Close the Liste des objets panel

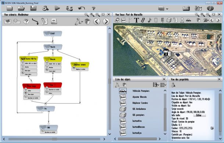pos(164,79)
